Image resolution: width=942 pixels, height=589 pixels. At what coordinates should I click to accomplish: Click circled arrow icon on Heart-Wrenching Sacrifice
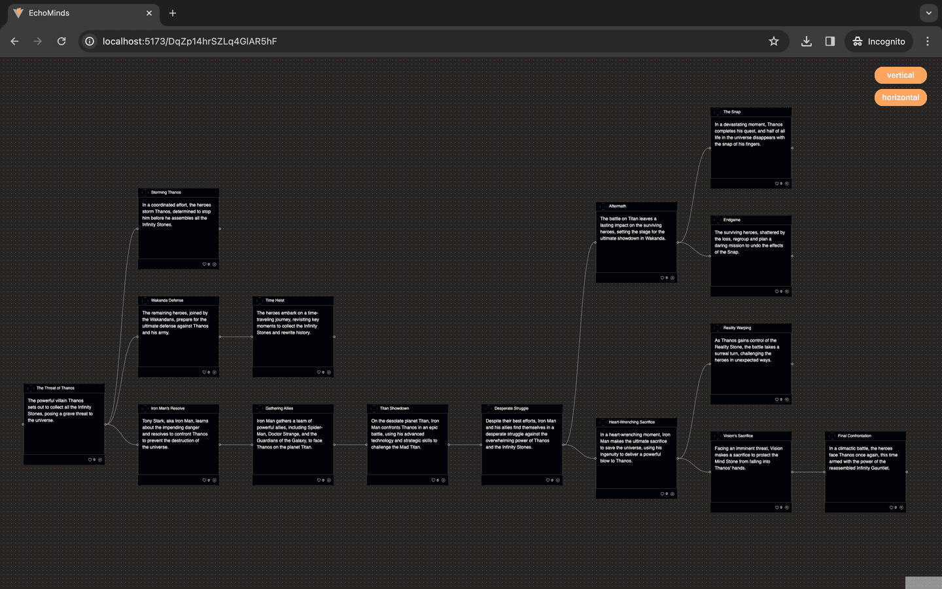[x=672, y=494]
